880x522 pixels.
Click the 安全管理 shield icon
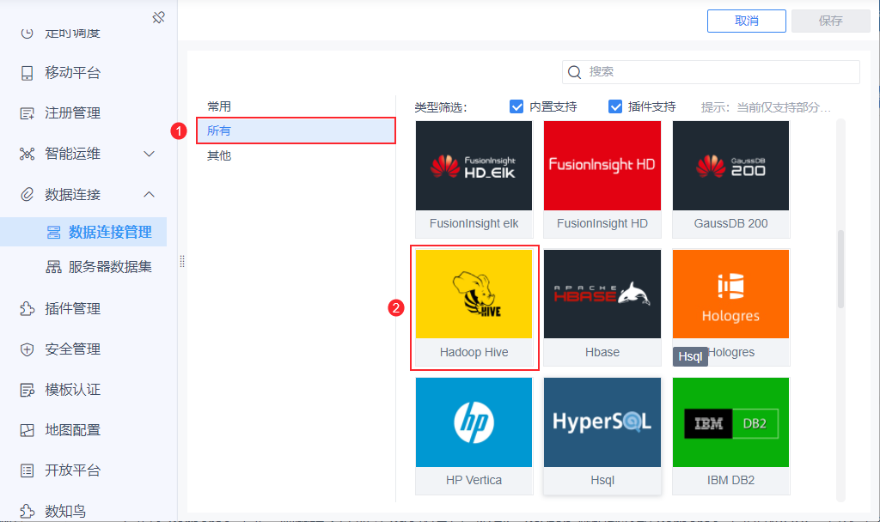27,349
